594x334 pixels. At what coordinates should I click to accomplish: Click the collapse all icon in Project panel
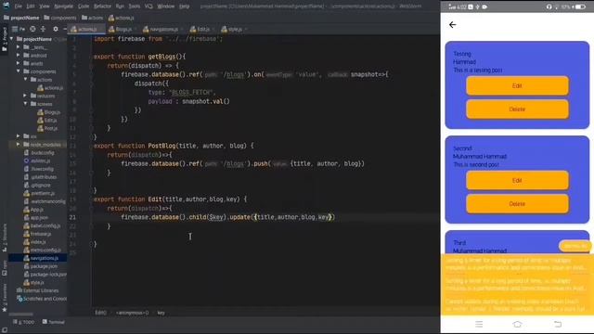pos(43,29)
